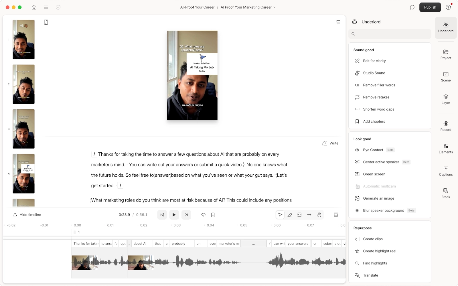The width and height of the screenshot is (458, 286).
Task: Switch to the Underlord tab
Action: click(x=445, y=27)
